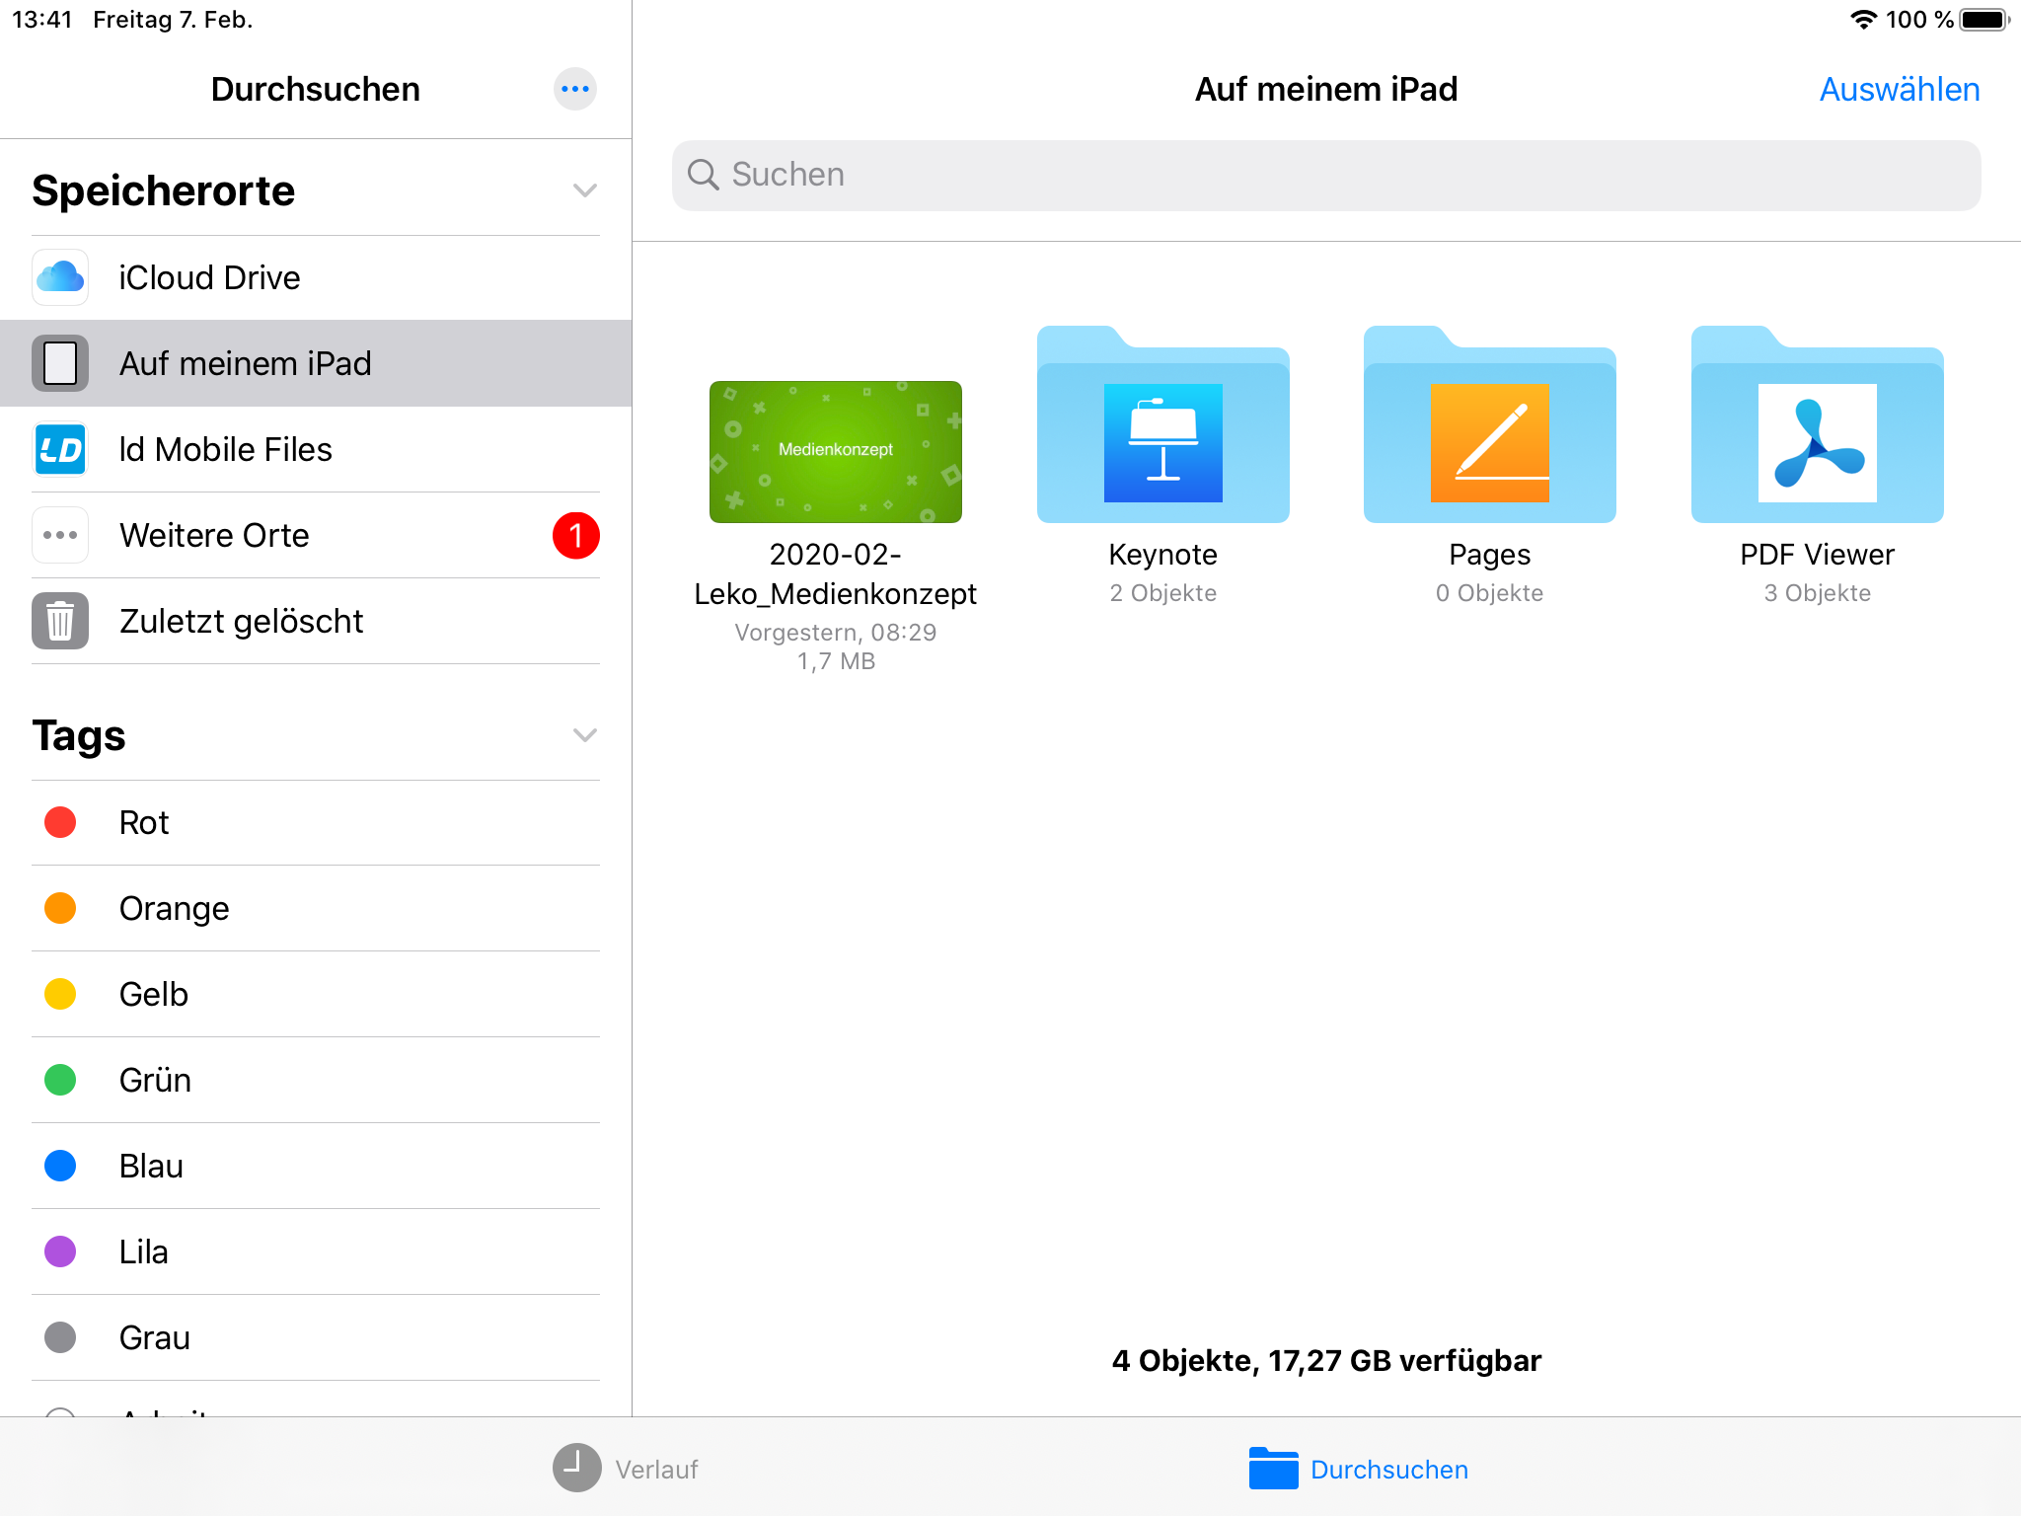Open the Pages folder
2021x1516 pixels.
point(1489,424)
